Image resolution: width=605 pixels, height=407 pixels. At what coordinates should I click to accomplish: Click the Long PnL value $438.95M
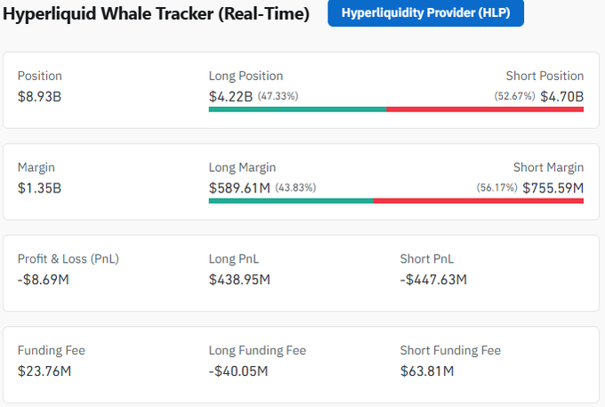pos(239,280)
